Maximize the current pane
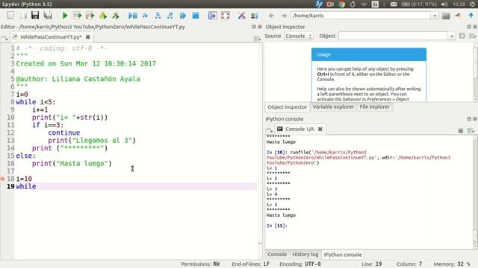Screen dimensions: 478x268 click(212, 16)
